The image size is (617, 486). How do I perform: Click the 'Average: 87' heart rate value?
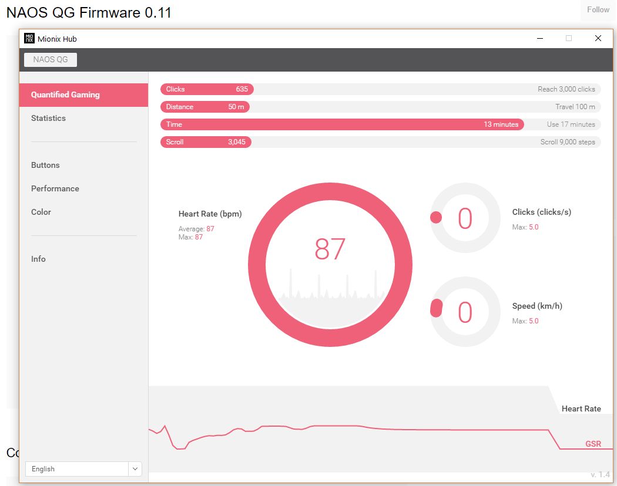coord(196,229)
